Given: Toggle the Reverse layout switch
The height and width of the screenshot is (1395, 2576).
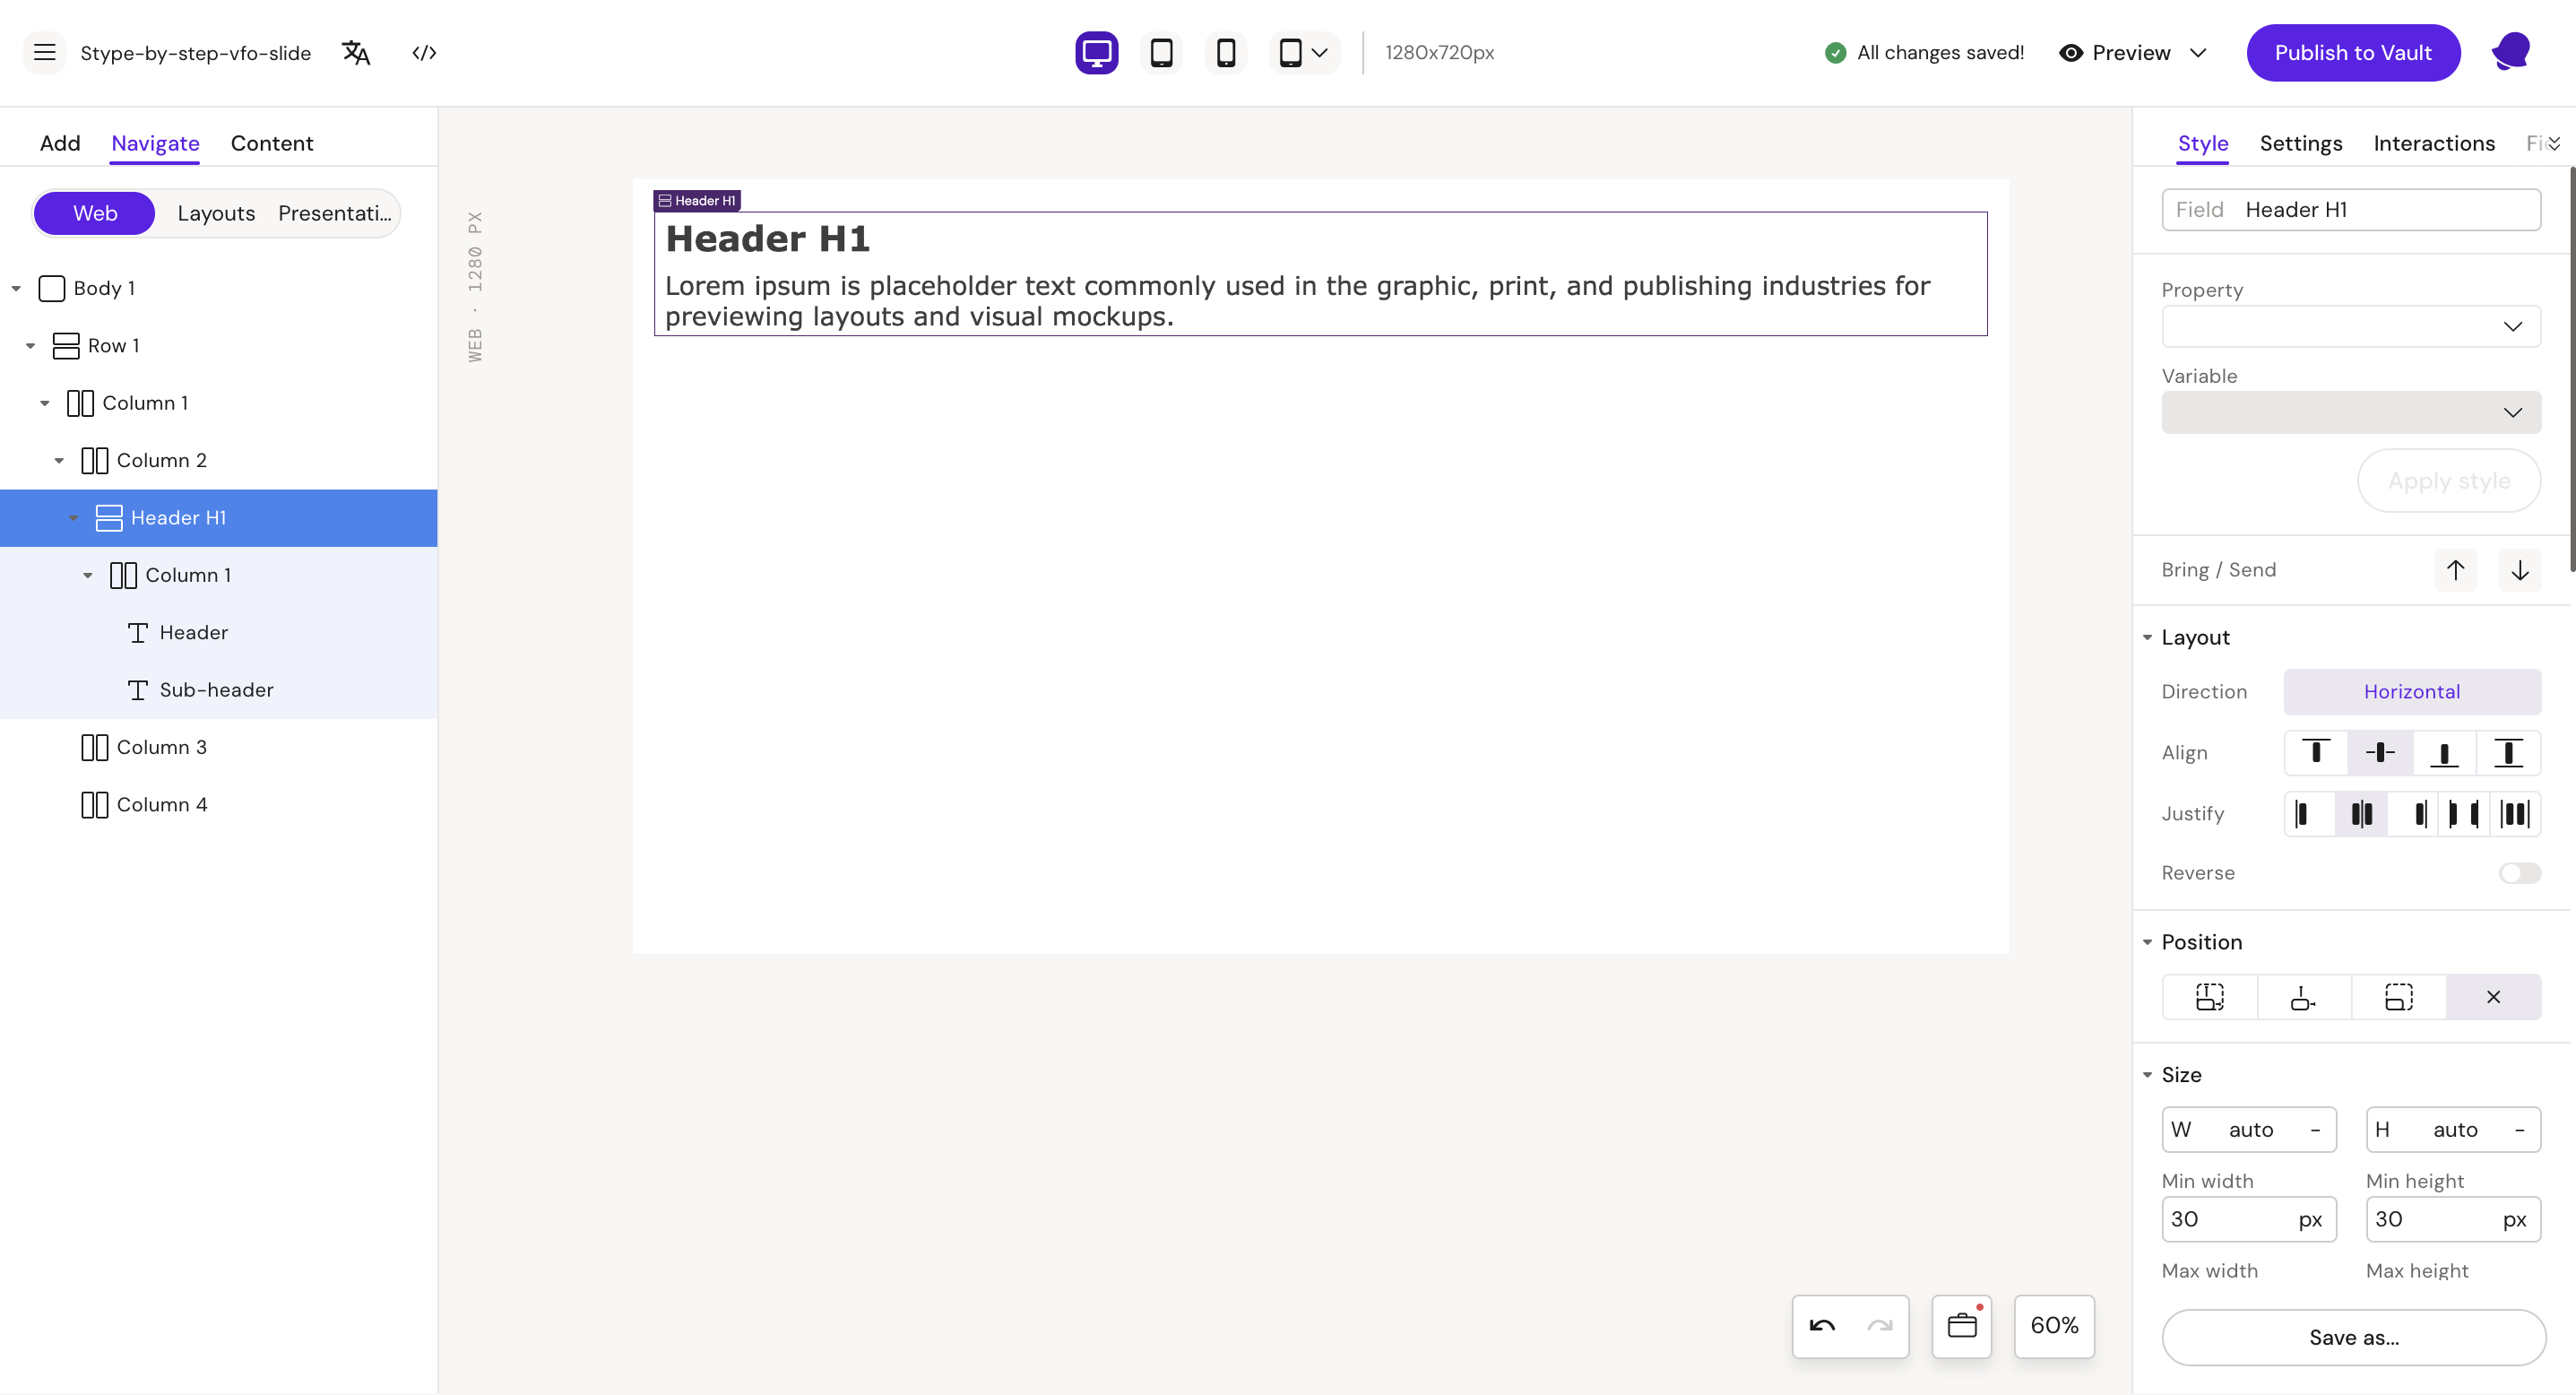Looking at the screenshot, I should (2519, 873).
